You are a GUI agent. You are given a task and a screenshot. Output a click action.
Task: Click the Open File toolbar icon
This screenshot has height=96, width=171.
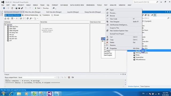16,8
